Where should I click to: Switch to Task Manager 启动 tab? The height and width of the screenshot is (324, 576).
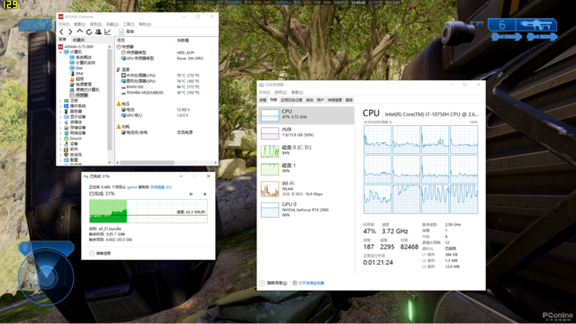pyautogui.click(x=310, y=100)
